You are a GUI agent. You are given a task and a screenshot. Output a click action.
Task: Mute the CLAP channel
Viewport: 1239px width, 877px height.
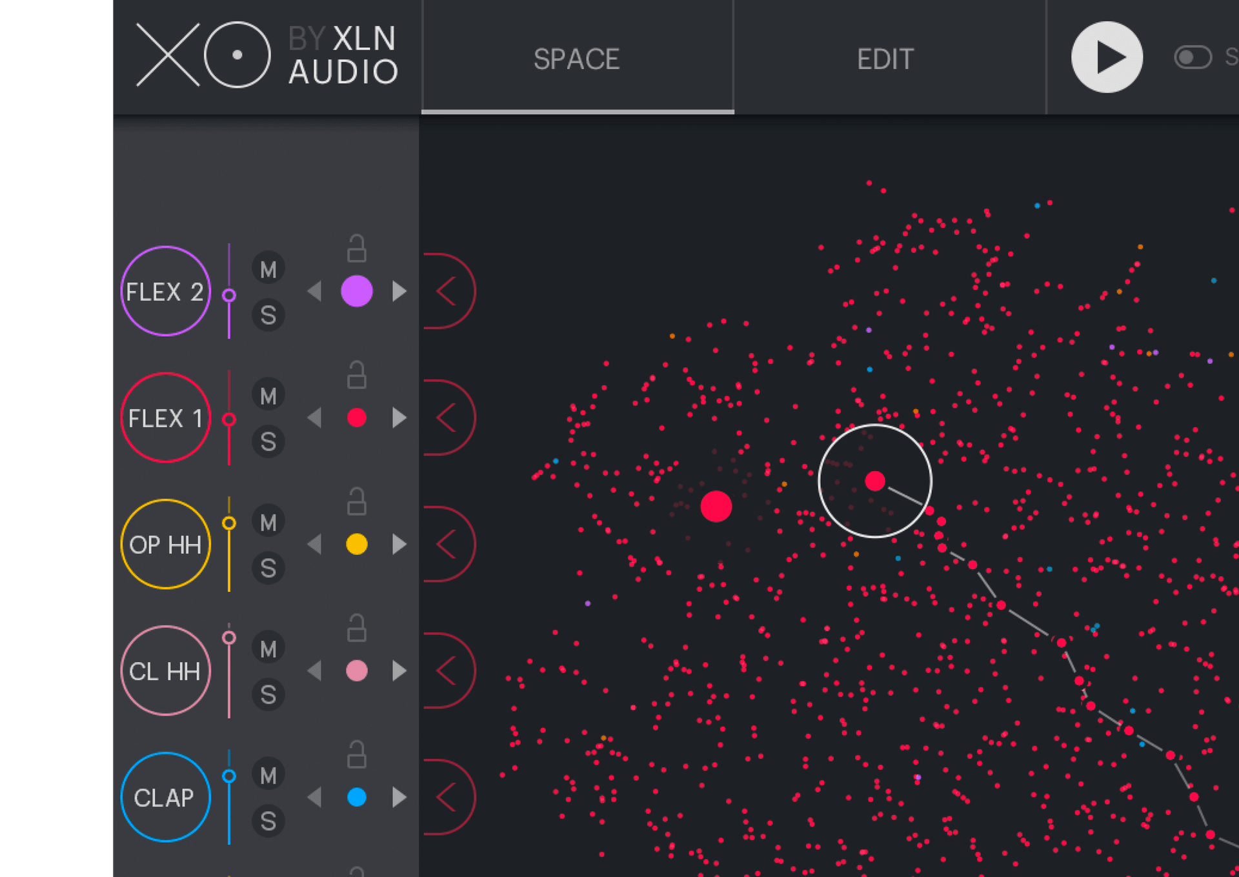coord(268,775)
